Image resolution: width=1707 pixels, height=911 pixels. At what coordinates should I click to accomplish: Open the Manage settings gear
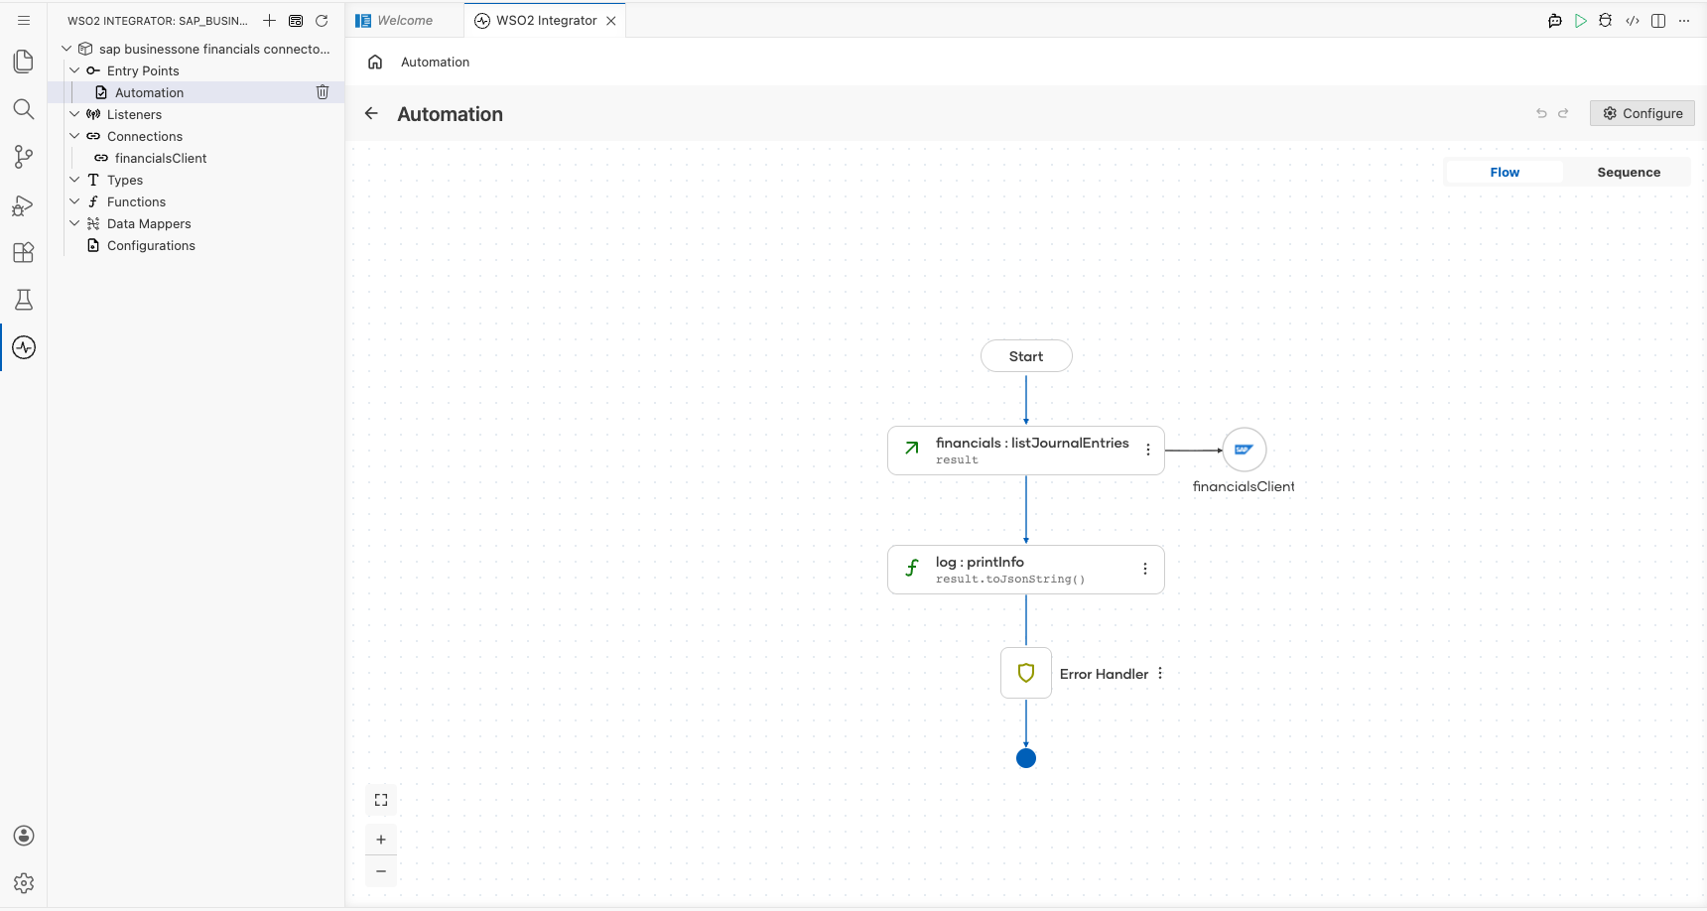click(24, 883)
